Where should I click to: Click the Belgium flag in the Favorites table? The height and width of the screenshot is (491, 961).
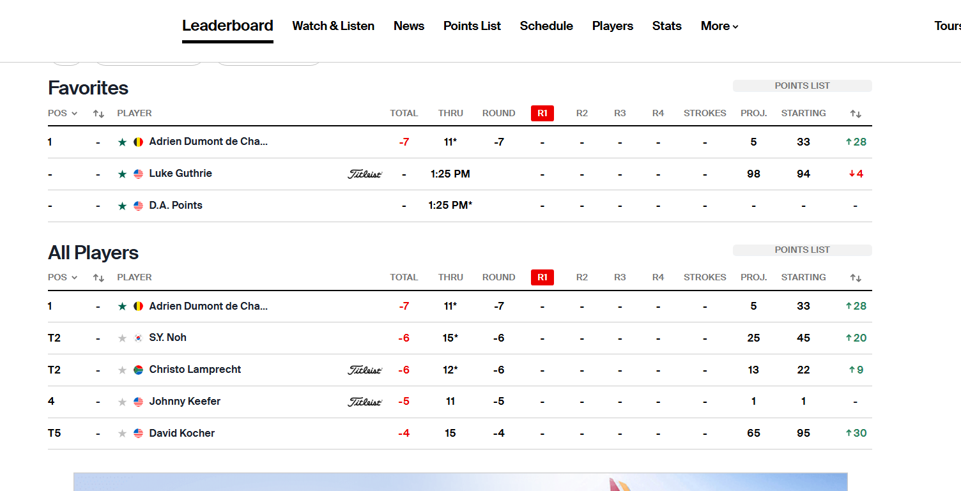click(138, 142)
